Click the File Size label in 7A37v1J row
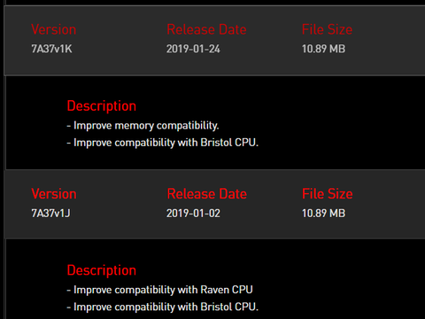This screenshot has width=425, height=319. click(x=327, y=194)
